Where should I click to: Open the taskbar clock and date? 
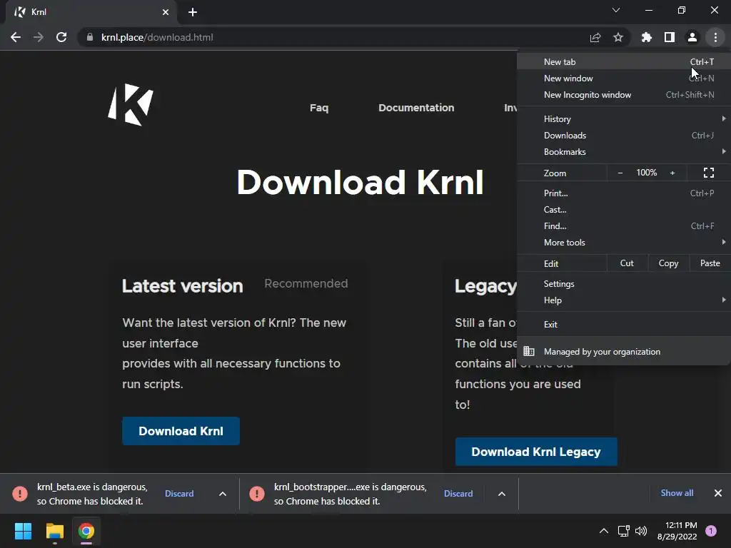coord(677,531)
